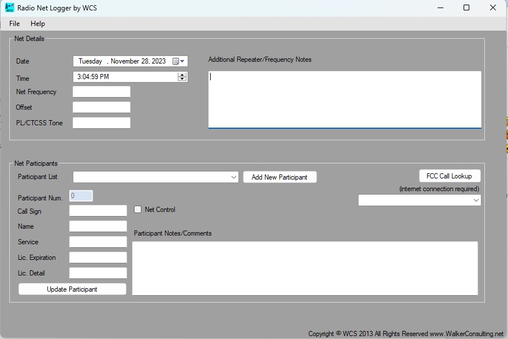Click the Radio Net Logger app icon
Viewport: 508px width, 339px height.
click(x=10, y=8)
